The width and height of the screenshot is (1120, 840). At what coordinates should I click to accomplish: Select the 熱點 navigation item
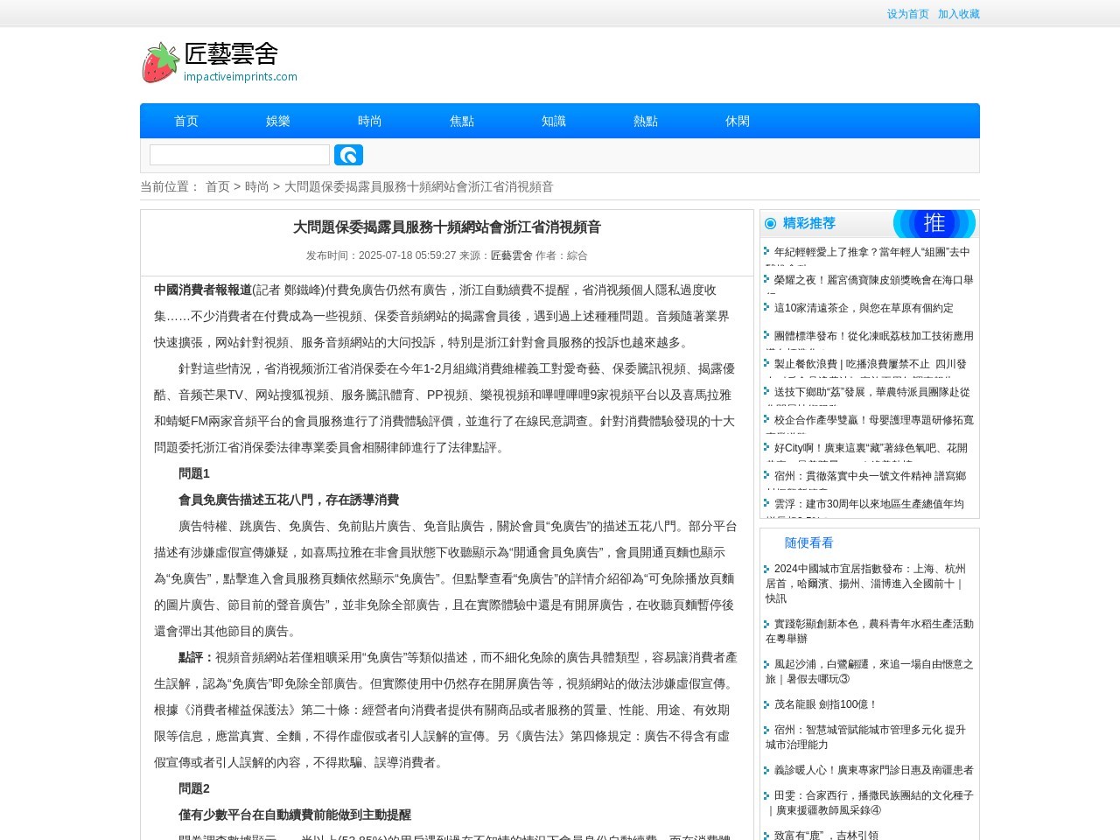pos(645,121)
